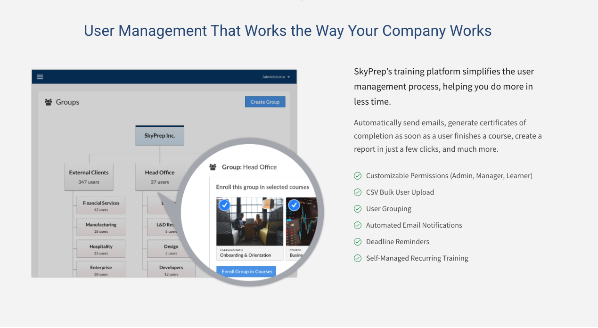Click the checkmark icon beside Self-Managed Recurring Training
598x328 pixels.
click(358, 258)
